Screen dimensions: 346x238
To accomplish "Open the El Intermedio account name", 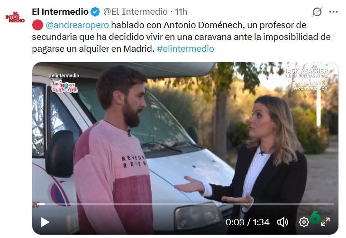I will (60, 12).
